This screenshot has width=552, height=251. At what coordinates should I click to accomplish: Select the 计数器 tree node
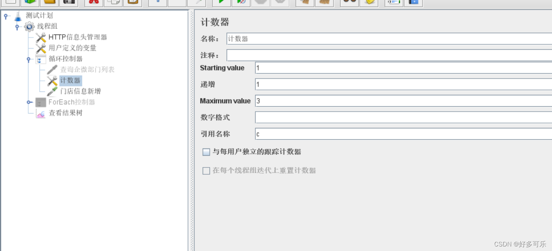70,81
